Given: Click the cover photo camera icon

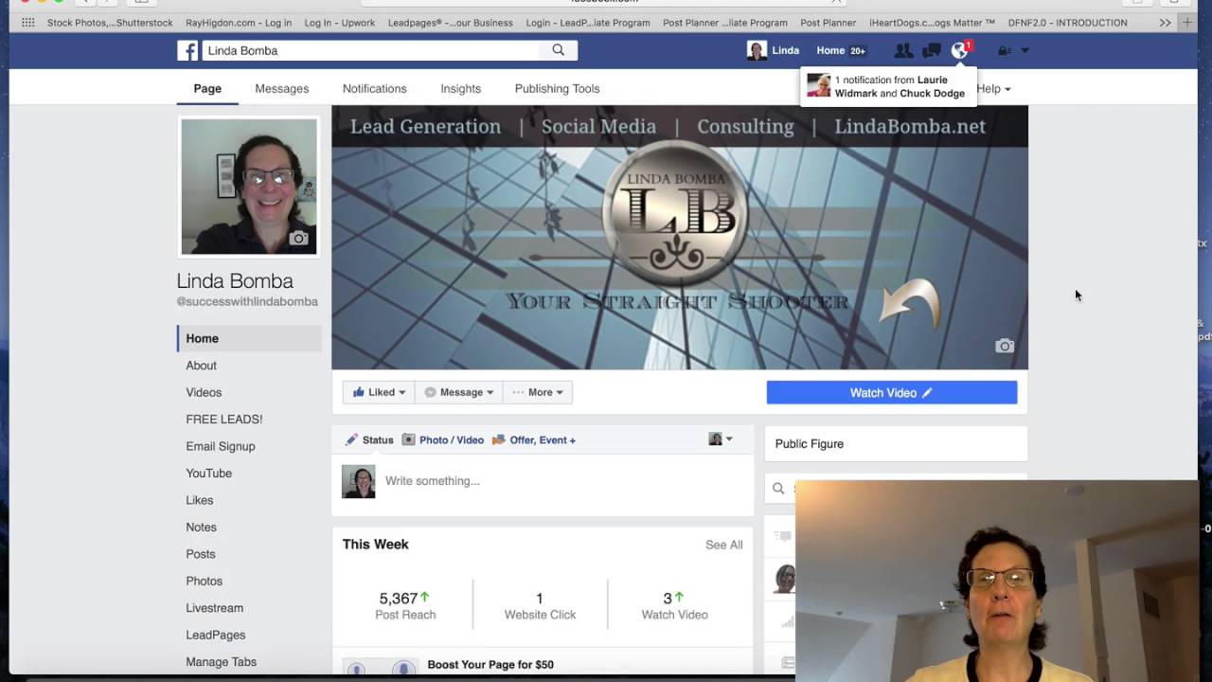Looking at the screenshot, I should click(x=1005, y=346).
